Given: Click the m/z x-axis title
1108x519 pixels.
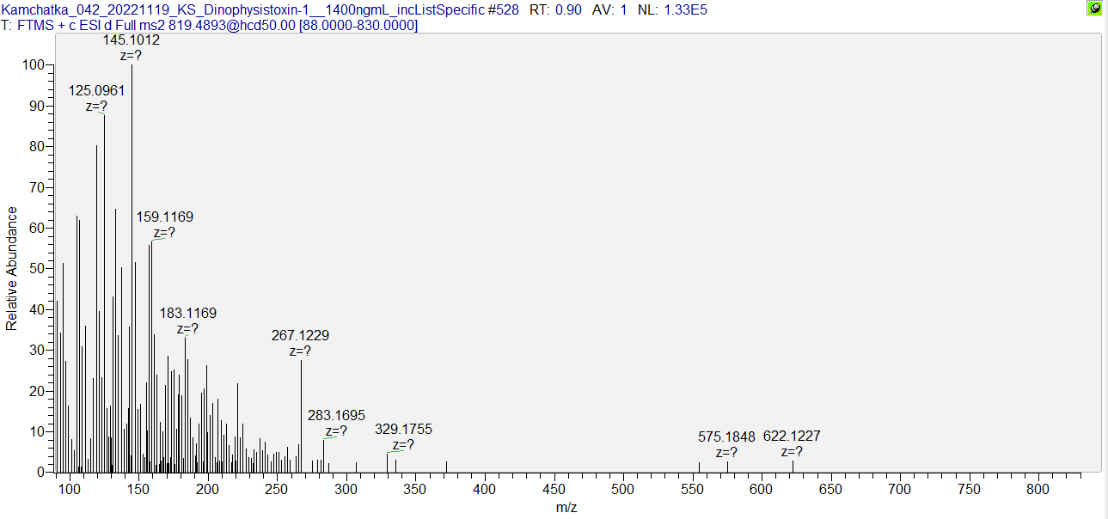Looking at the screenshot, I should tap(566, 508).
